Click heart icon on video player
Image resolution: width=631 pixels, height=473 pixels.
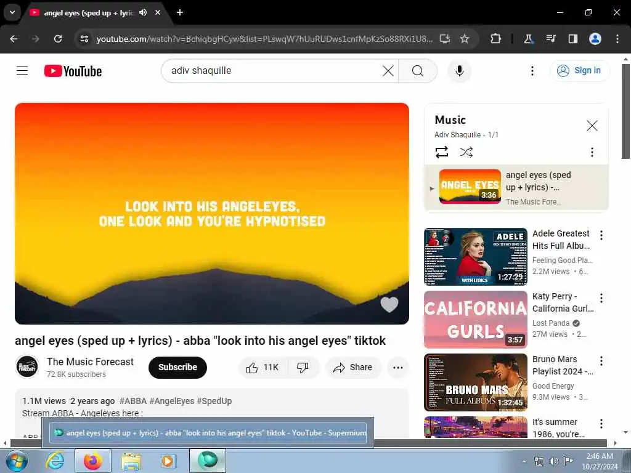click(389, 304)
